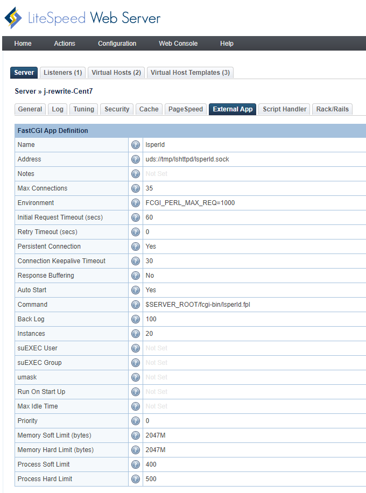Show help for umask setting

pyautogui.click(x=136, y=377)
